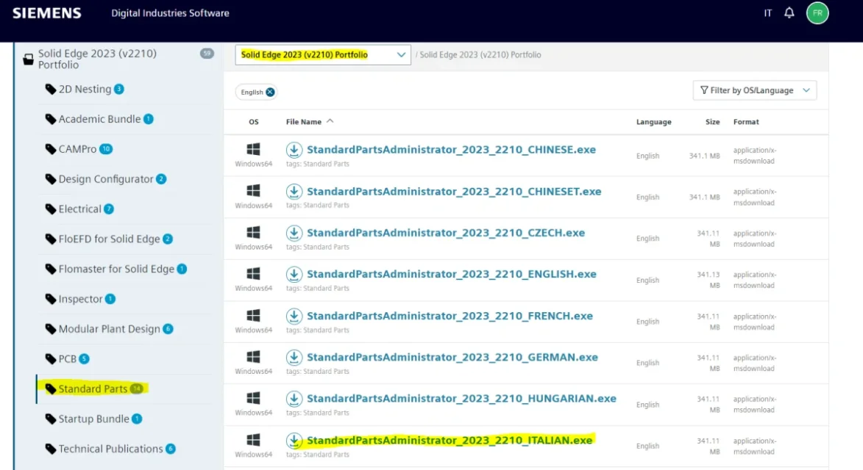
Task: Download StandardPartsAdministrator_2023_2210_GERMAN.exe link
Action: click(x=452, y=358)
